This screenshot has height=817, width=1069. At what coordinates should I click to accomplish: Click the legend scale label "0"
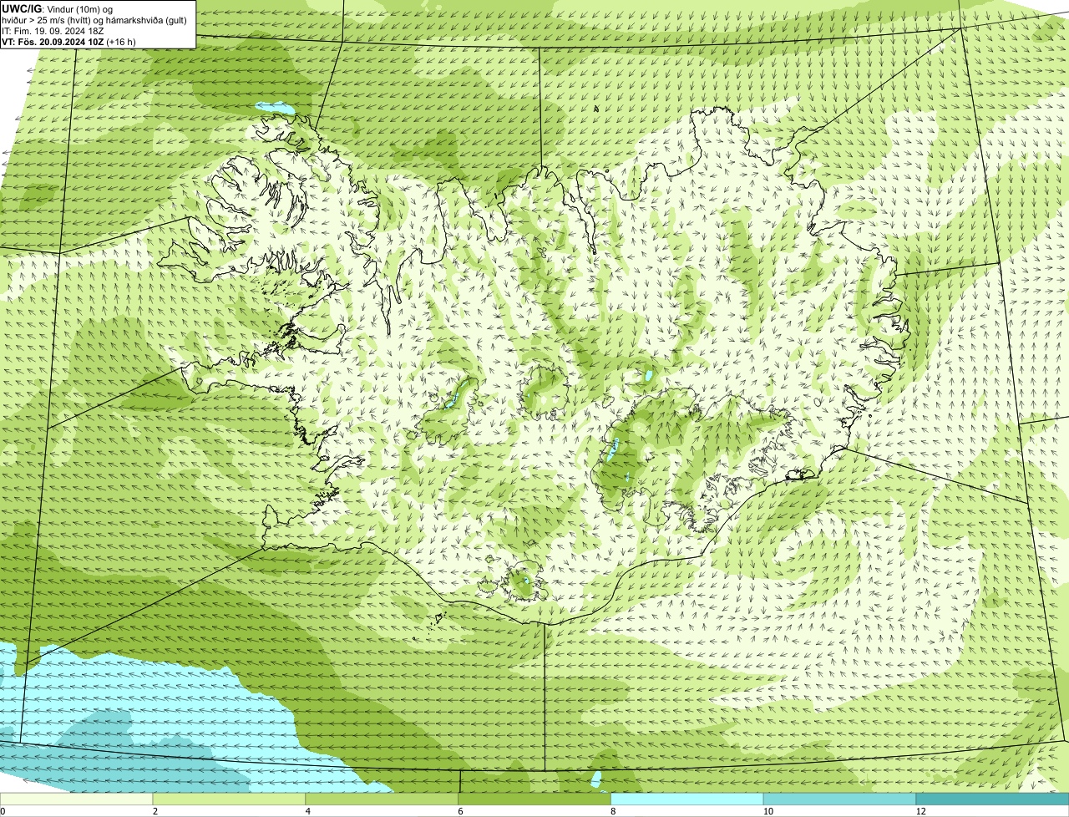pos(3,811)
